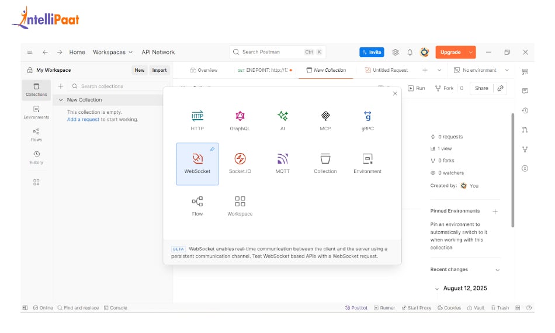
Task: Run the collection
Action: pos(416,88)
